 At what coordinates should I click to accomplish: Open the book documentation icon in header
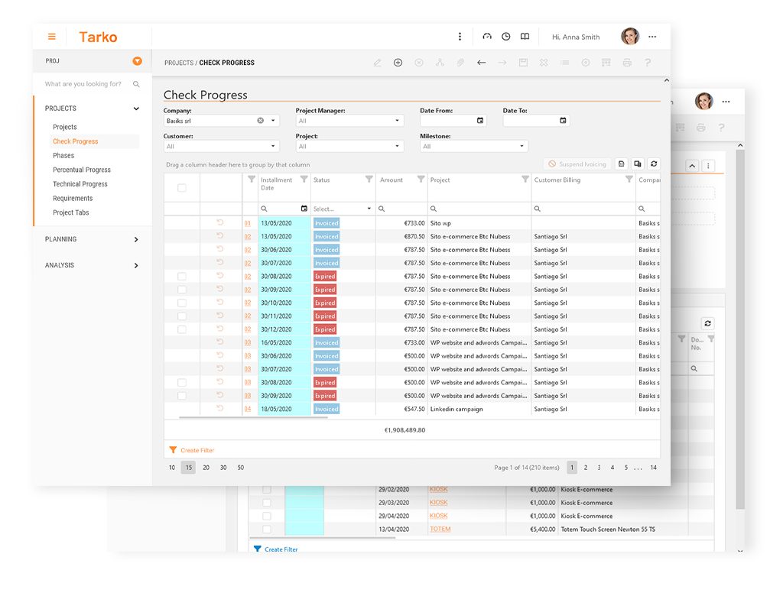(x=525, y=37)
